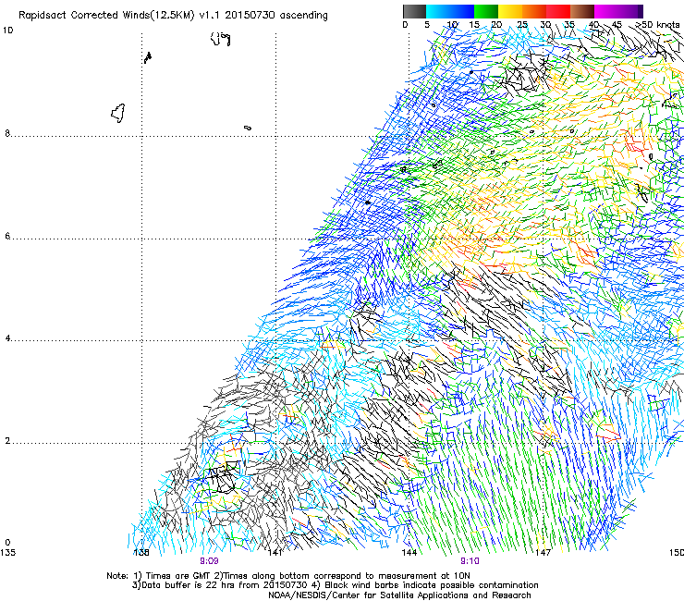This screenshot has height=601, width=684.
Task: Click the latitude label '4' on left axis
Action: pos(7,338)
